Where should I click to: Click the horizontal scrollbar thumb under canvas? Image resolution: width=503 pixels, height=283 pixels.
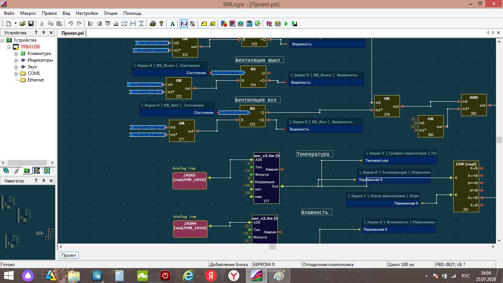[x=272, y=247]
